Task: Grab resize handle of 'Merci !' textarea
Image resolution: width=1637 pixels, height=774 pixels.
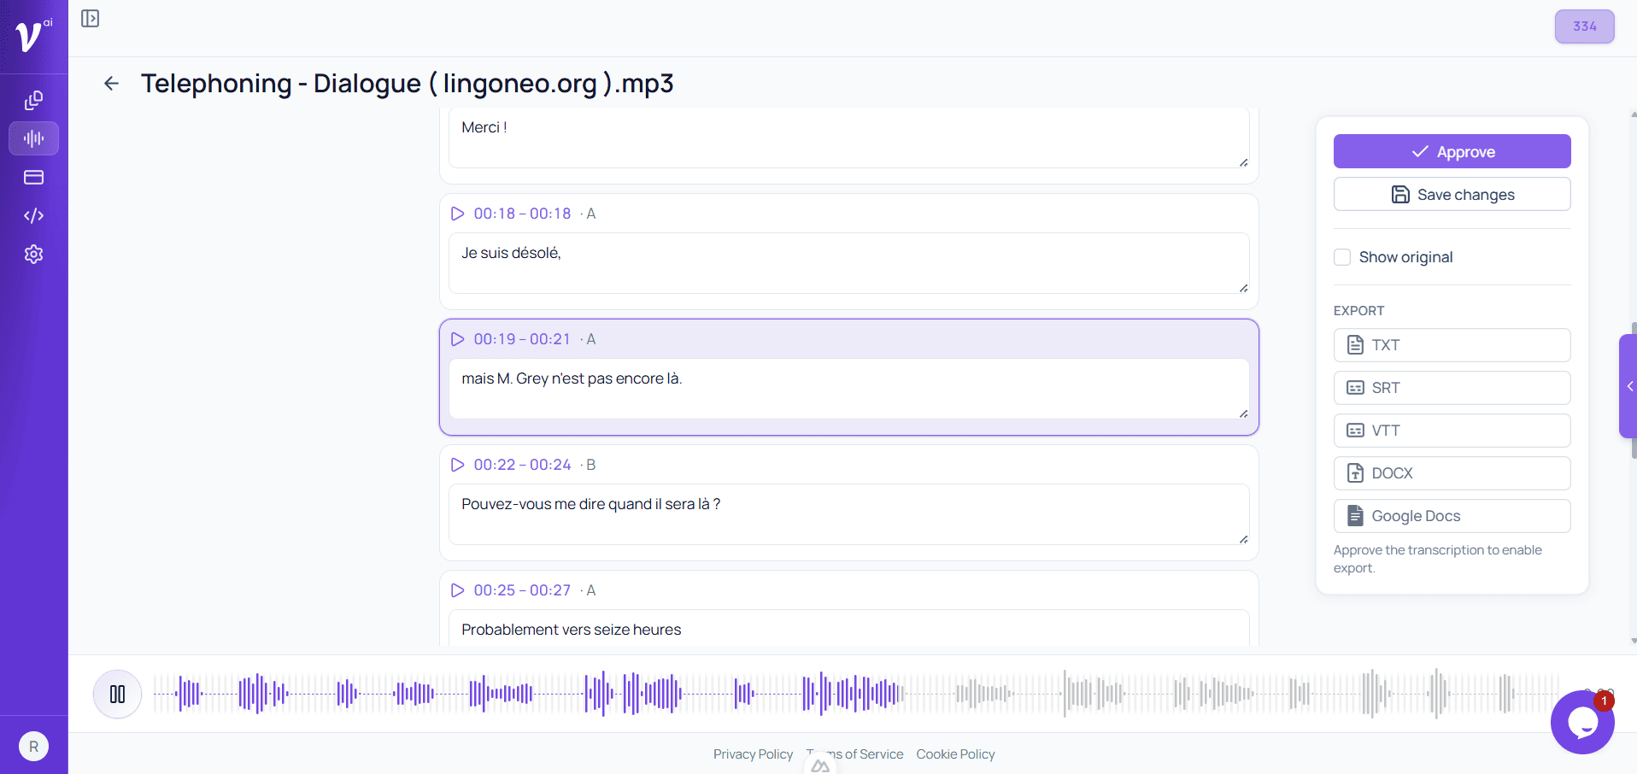Action: [1243, 162]
